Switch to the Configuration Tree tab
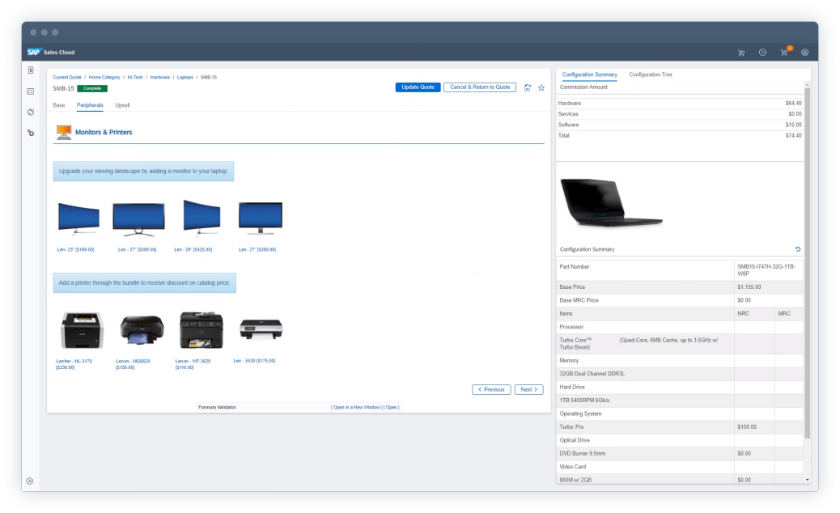 tap(650, 74)
